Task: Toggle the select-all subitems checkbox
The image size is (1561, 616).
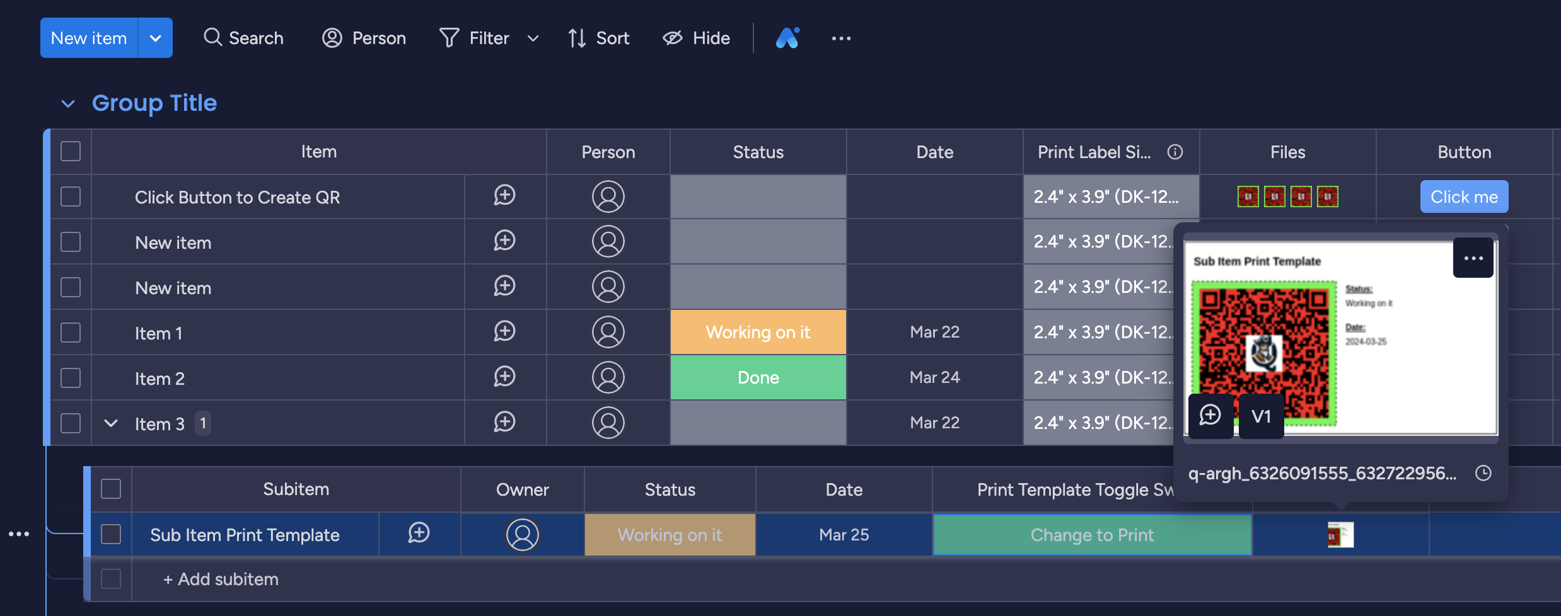Action: point(111,489)
